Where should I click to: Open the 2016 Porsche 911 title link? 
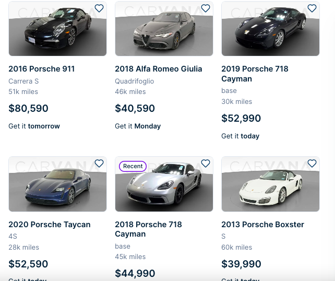click(x=42, y=69)
